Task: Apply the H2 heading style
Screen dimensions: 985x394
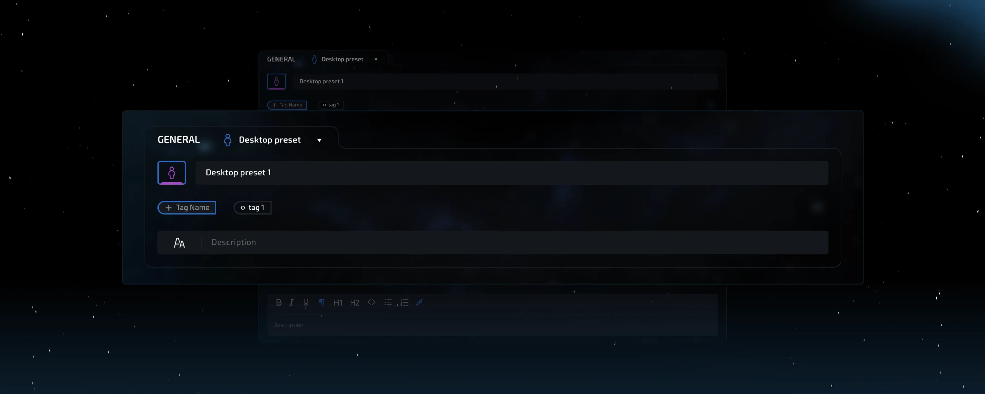Action: (354, 303)
